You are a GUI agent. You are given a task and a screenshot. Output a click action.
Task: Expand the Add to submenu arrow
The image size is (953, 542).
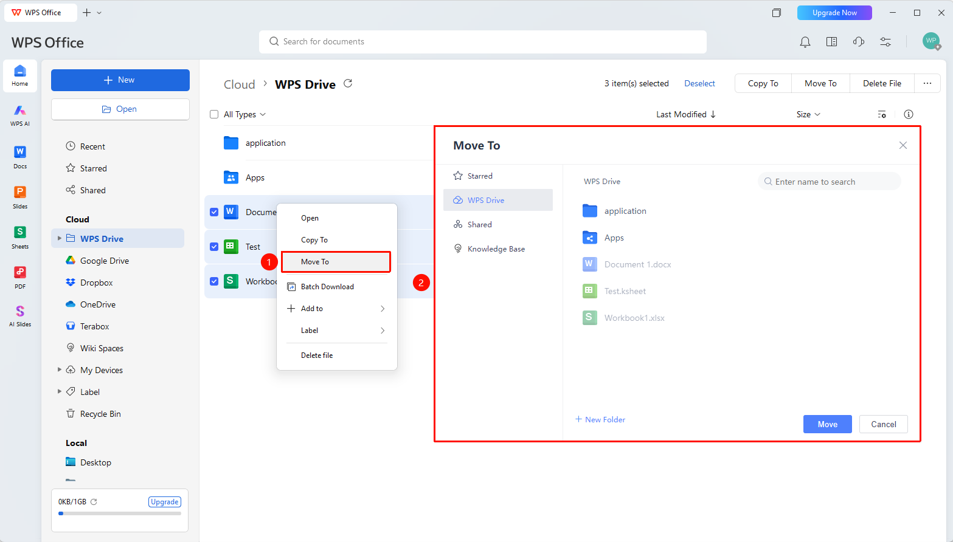383,309
